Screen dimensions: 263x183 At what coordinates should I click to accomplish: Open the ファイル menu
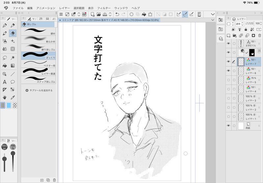tap(18, 8)
